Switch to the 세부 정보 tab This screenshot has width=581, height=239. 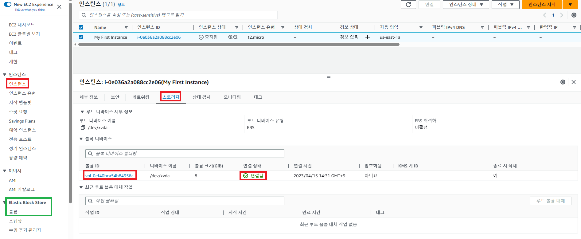pyautogui.click(x=88, y=97)
